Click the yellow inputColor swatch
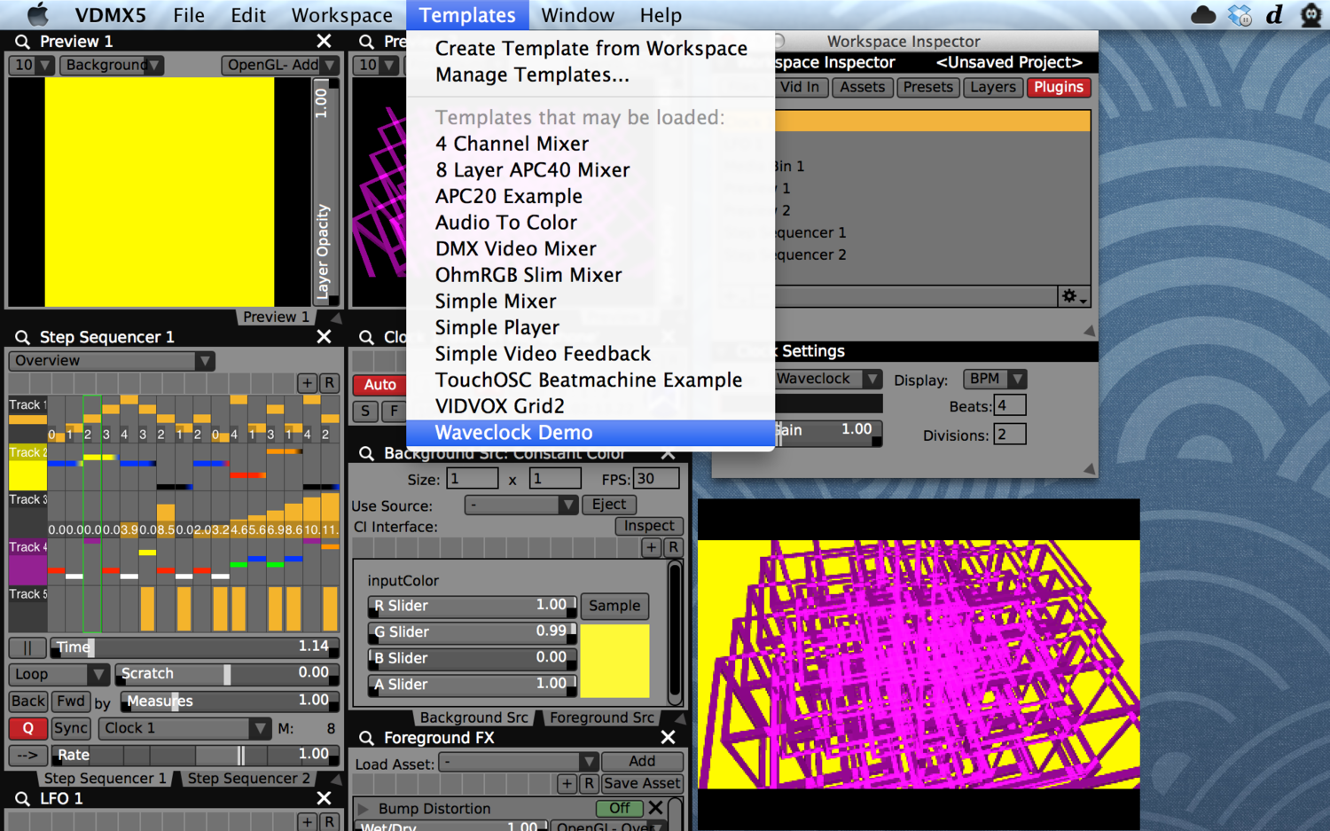 (614, 661)
